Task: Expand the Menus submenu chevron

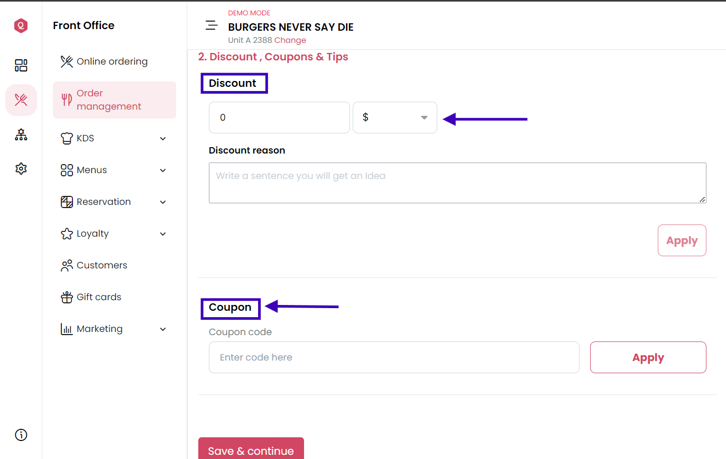Action: [x=163, y=170]
